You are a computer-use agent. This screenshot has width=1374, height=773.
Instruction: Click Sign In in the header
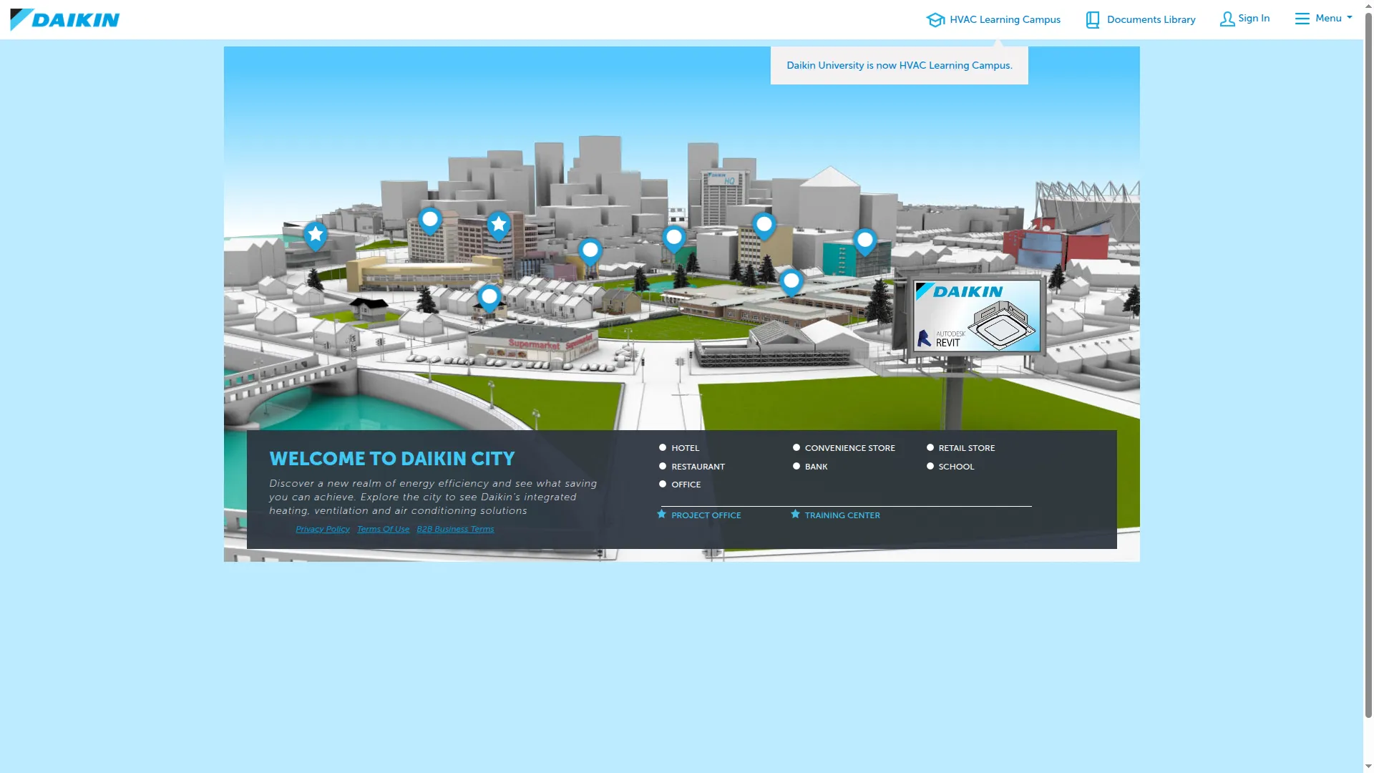[1245, 19]
